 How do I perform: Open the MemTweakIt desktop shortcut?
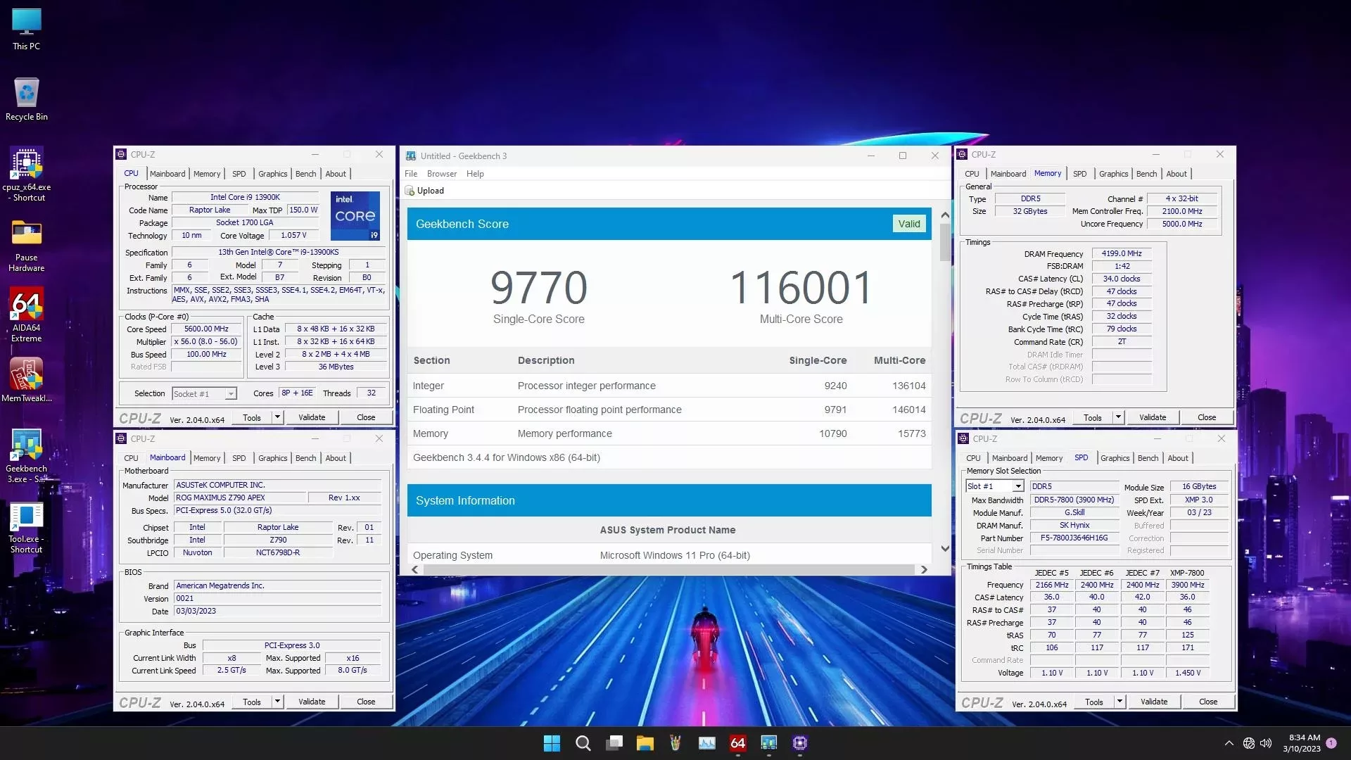[x=26, y=374]
